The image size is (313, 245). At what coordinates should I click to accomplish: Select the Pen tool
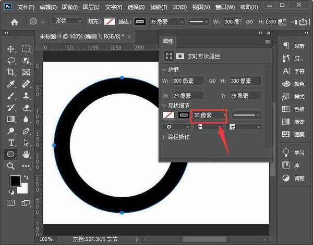tap(26, 131)
